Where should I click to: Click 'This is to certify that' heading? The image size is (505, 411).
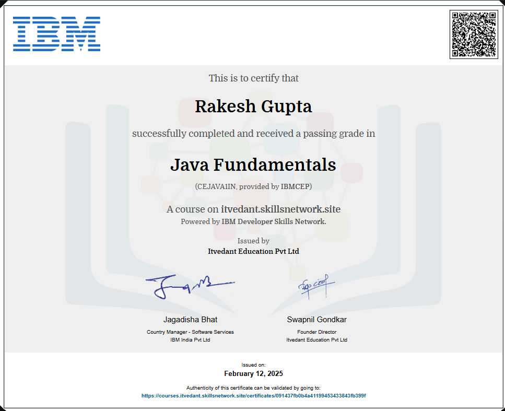[253, 78]
